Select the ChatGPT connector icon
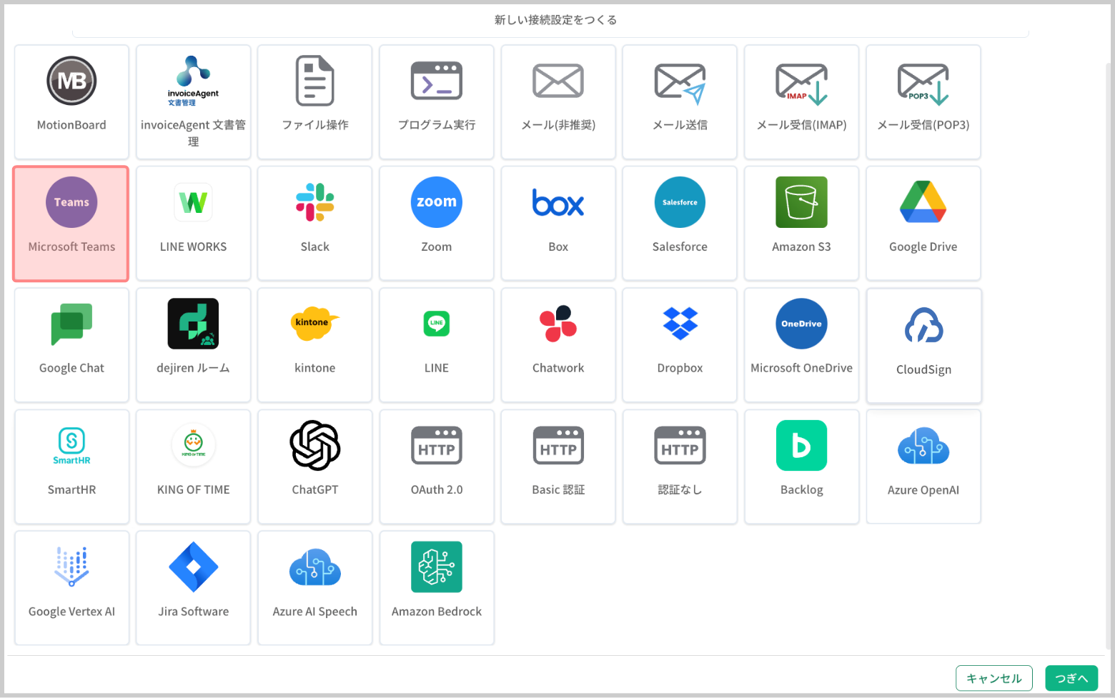The image size is (1115, 698). pos(314,445)
